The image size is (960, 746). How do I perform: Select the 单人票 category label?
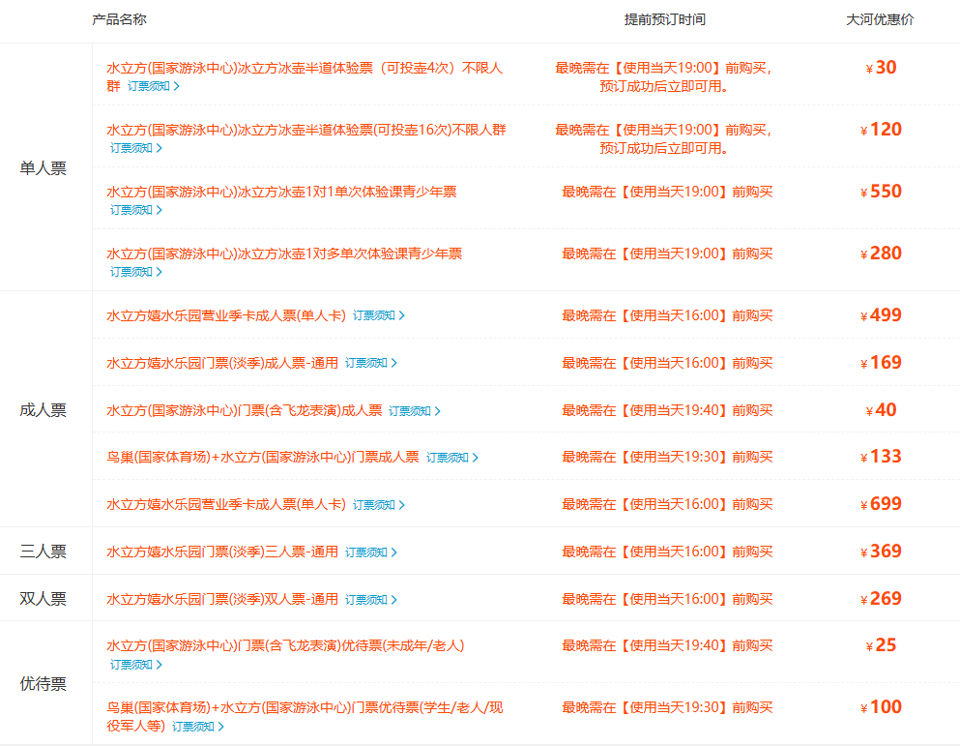43,168
